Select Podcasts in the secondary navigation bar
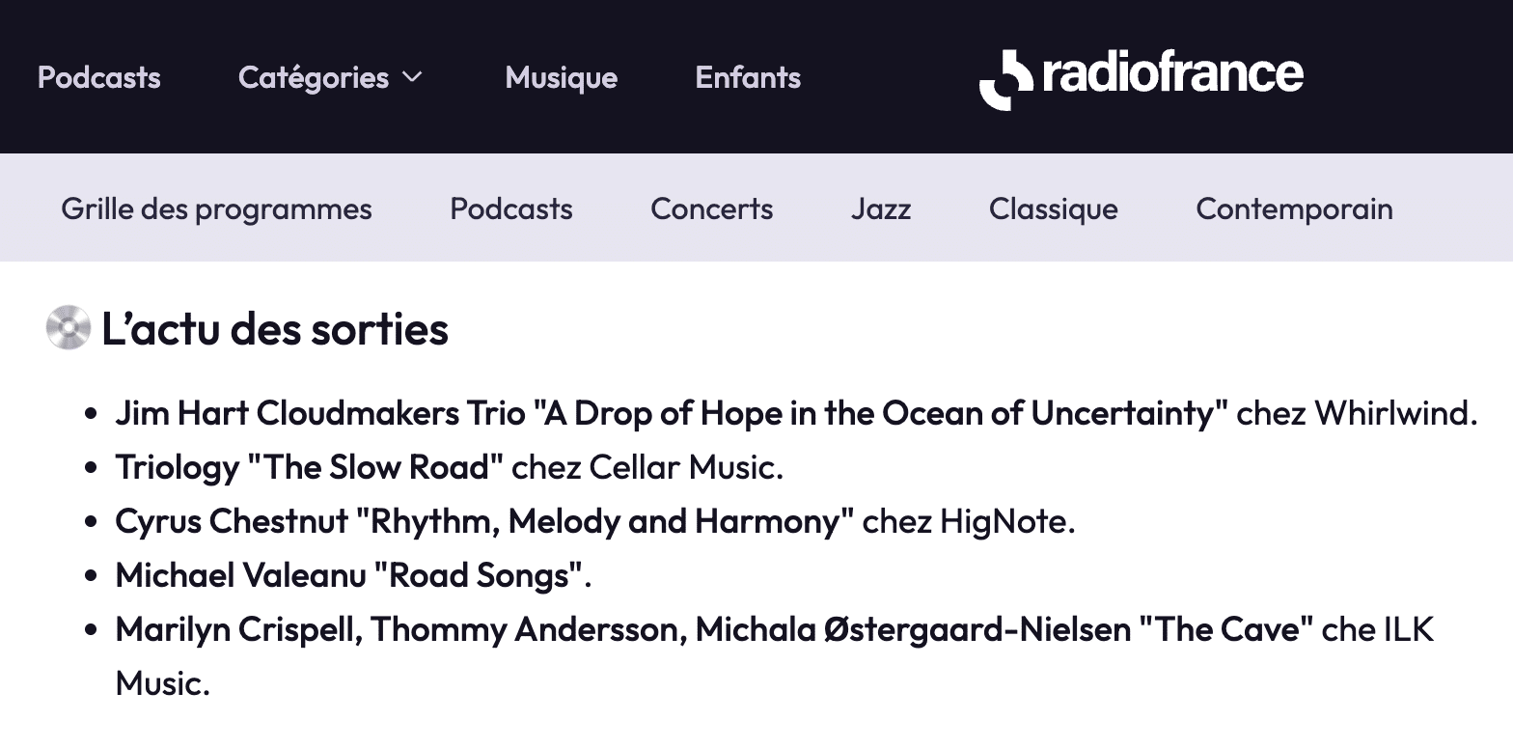Screen dimensions: 1513x748 (x=511, y=208)
